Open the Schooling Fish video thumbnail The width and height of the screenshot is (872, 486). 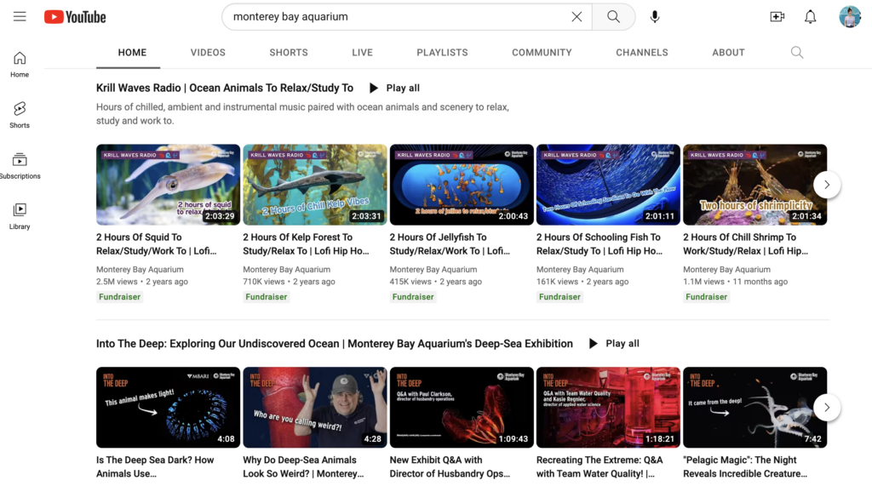coord(608,185)
